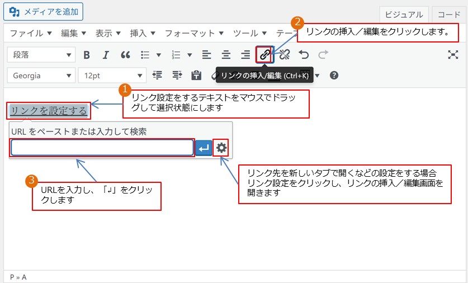Switch to the コード tab
Viewport: 468px width, 283px height.
[449, 15]
